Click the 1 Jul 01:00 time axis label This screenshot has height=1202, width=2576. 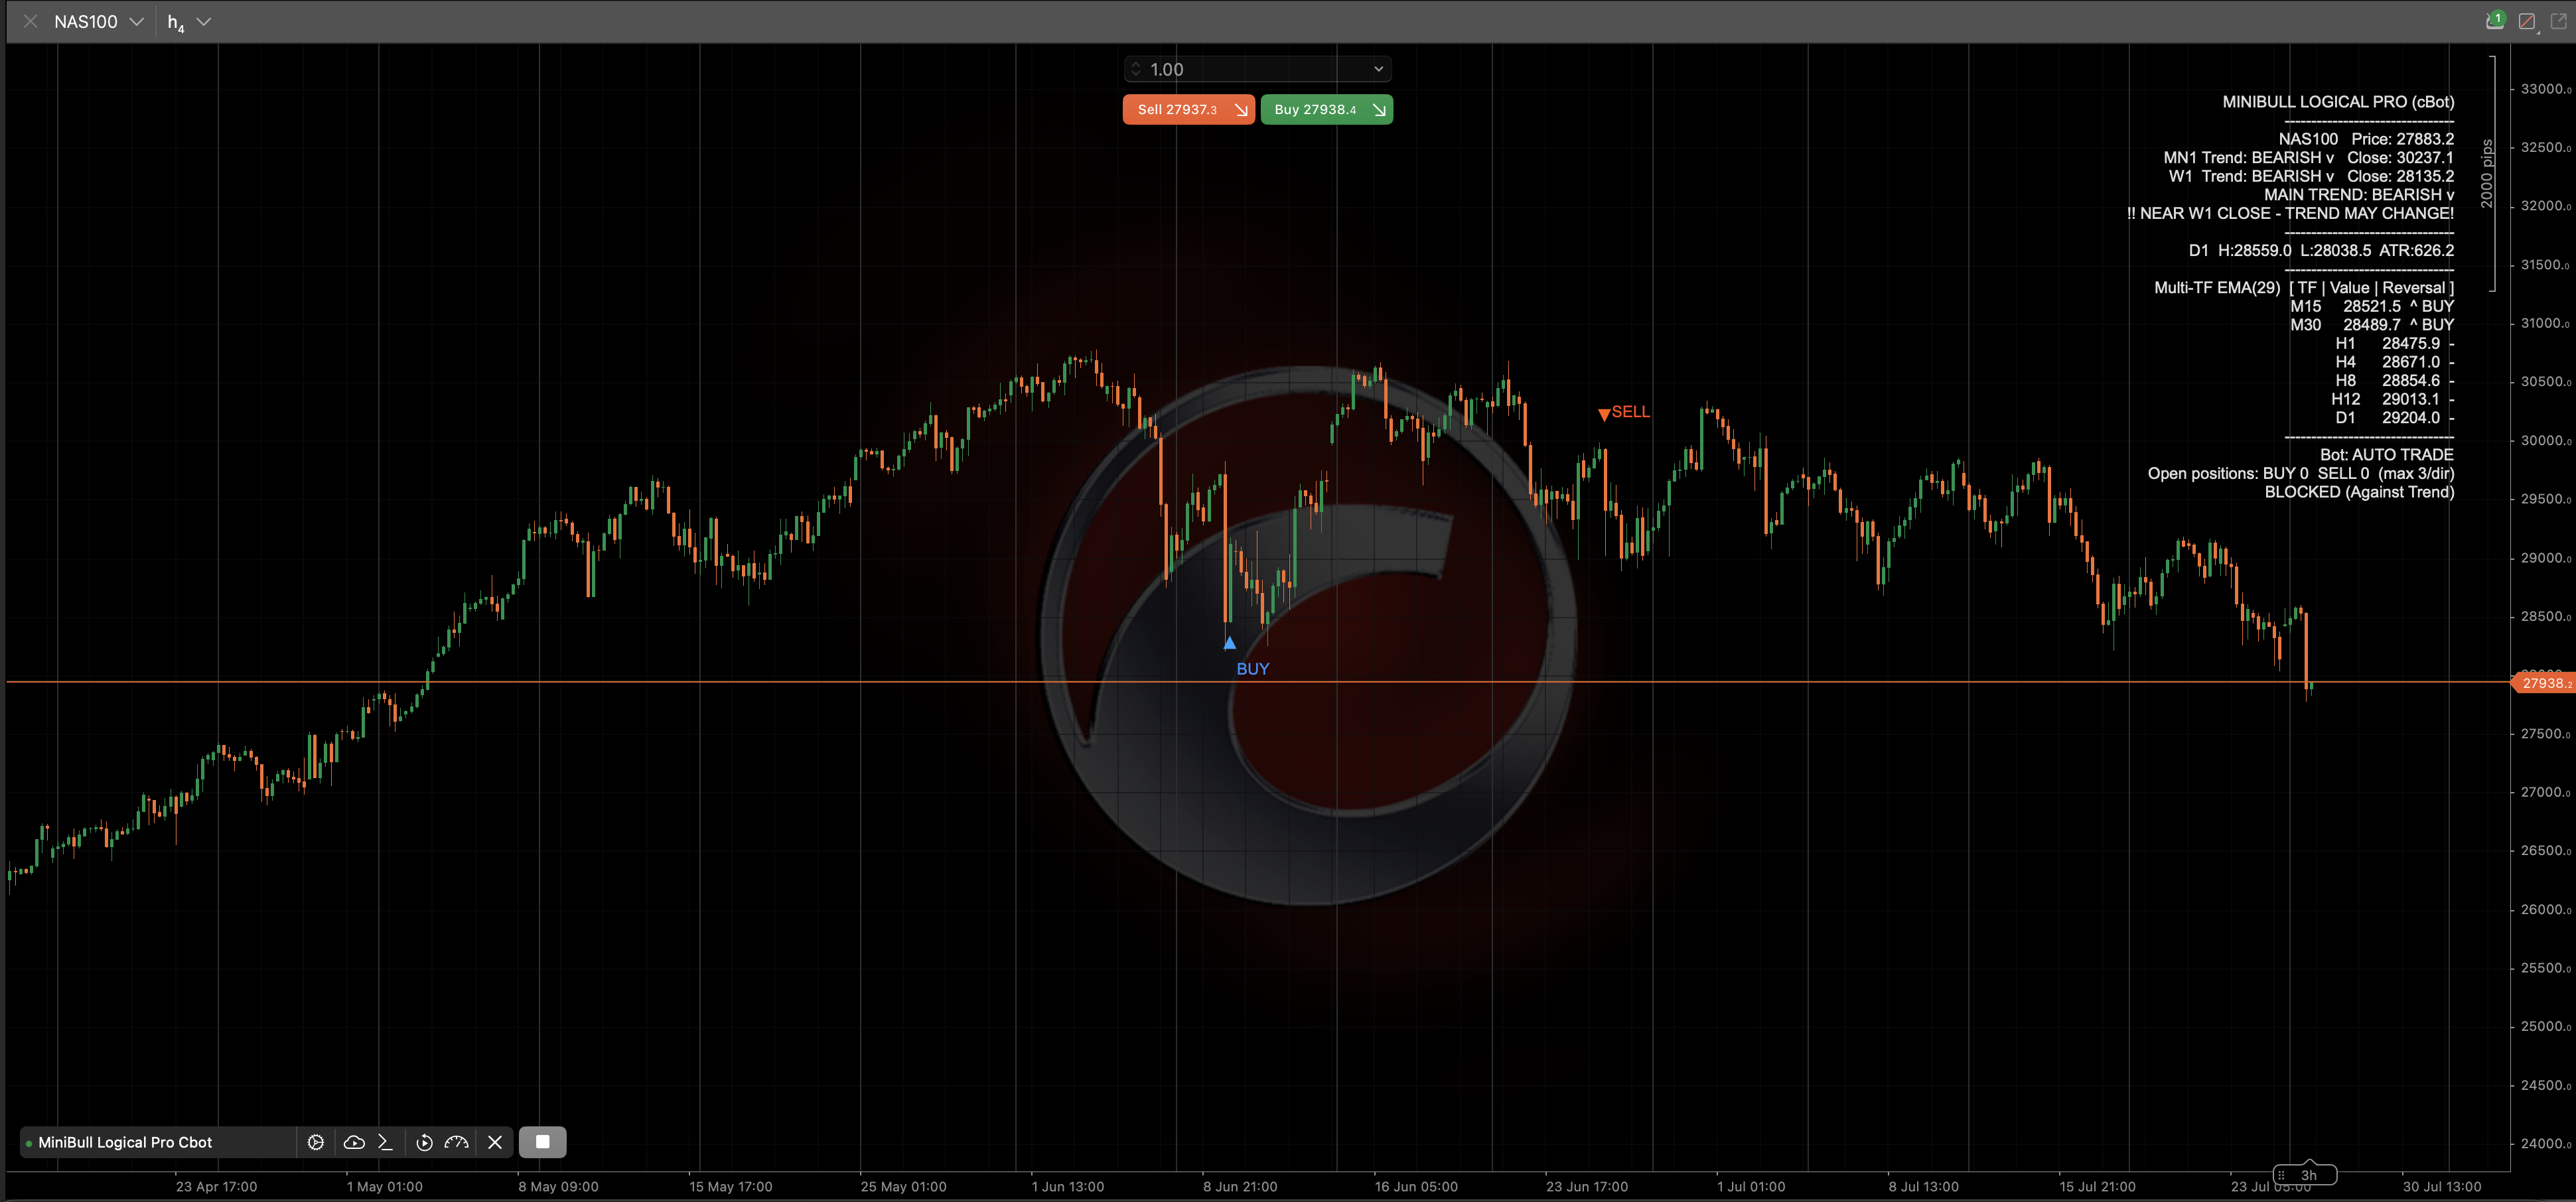pos(1751,1187)
